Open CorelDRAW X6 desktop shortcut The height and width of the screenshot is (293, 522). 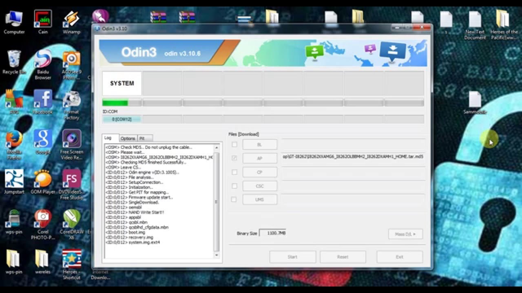click(71, 224)
